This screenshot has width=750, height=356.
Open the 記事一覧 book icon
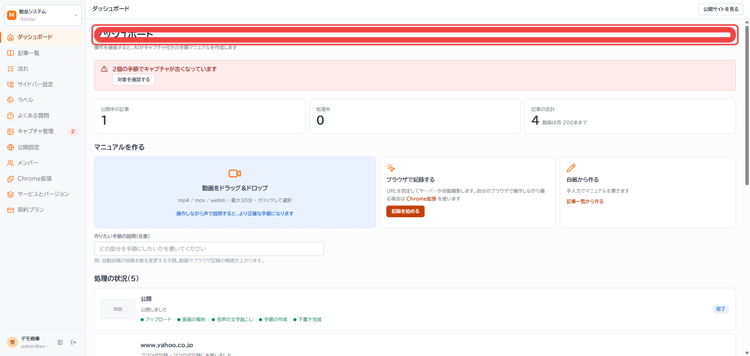click(11, 53)
